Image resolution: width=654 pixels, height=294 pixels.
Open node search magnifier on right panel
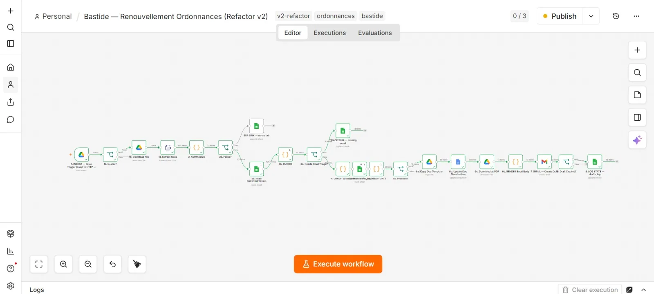pyautogui.click(x=637, y=73)
